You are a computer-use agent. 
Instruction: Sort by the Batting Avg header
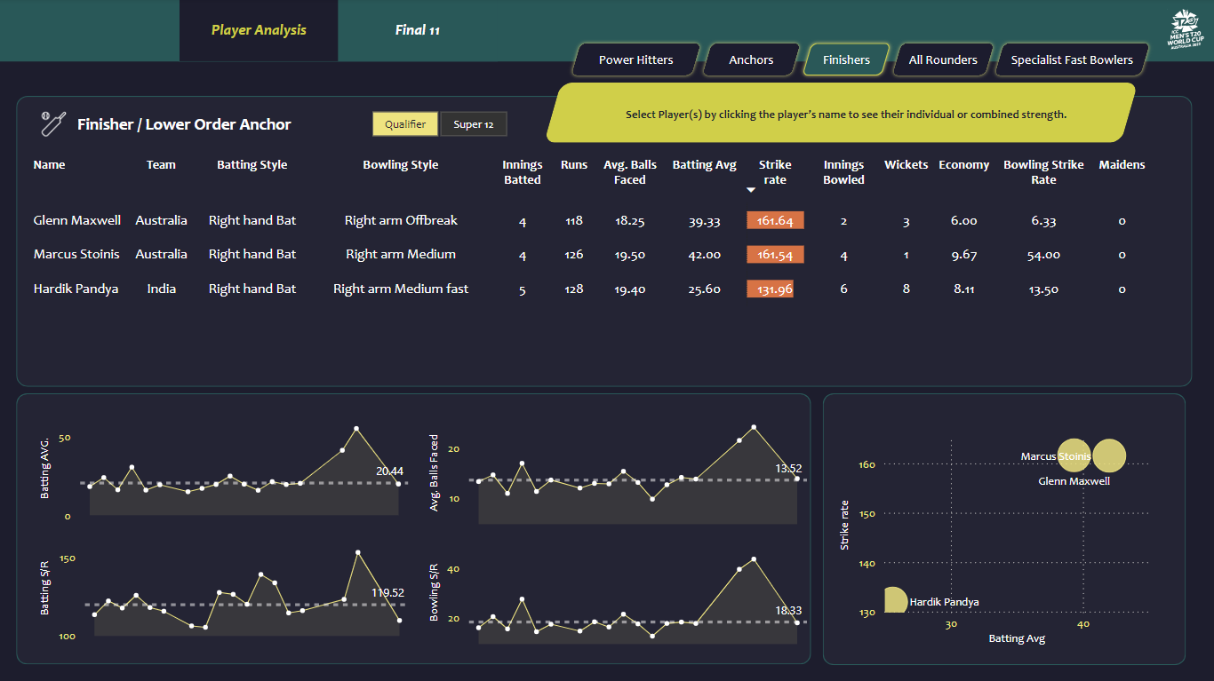(705, 165)
